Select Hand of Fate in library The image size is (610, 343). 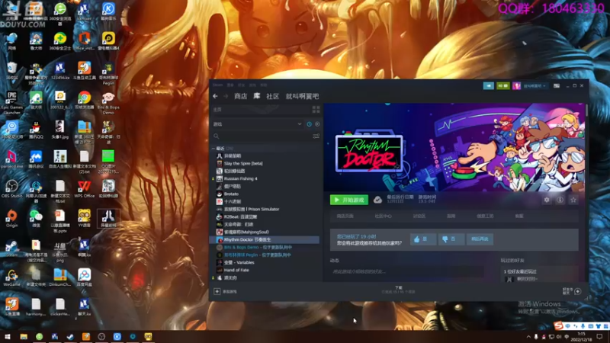point(236,270)
